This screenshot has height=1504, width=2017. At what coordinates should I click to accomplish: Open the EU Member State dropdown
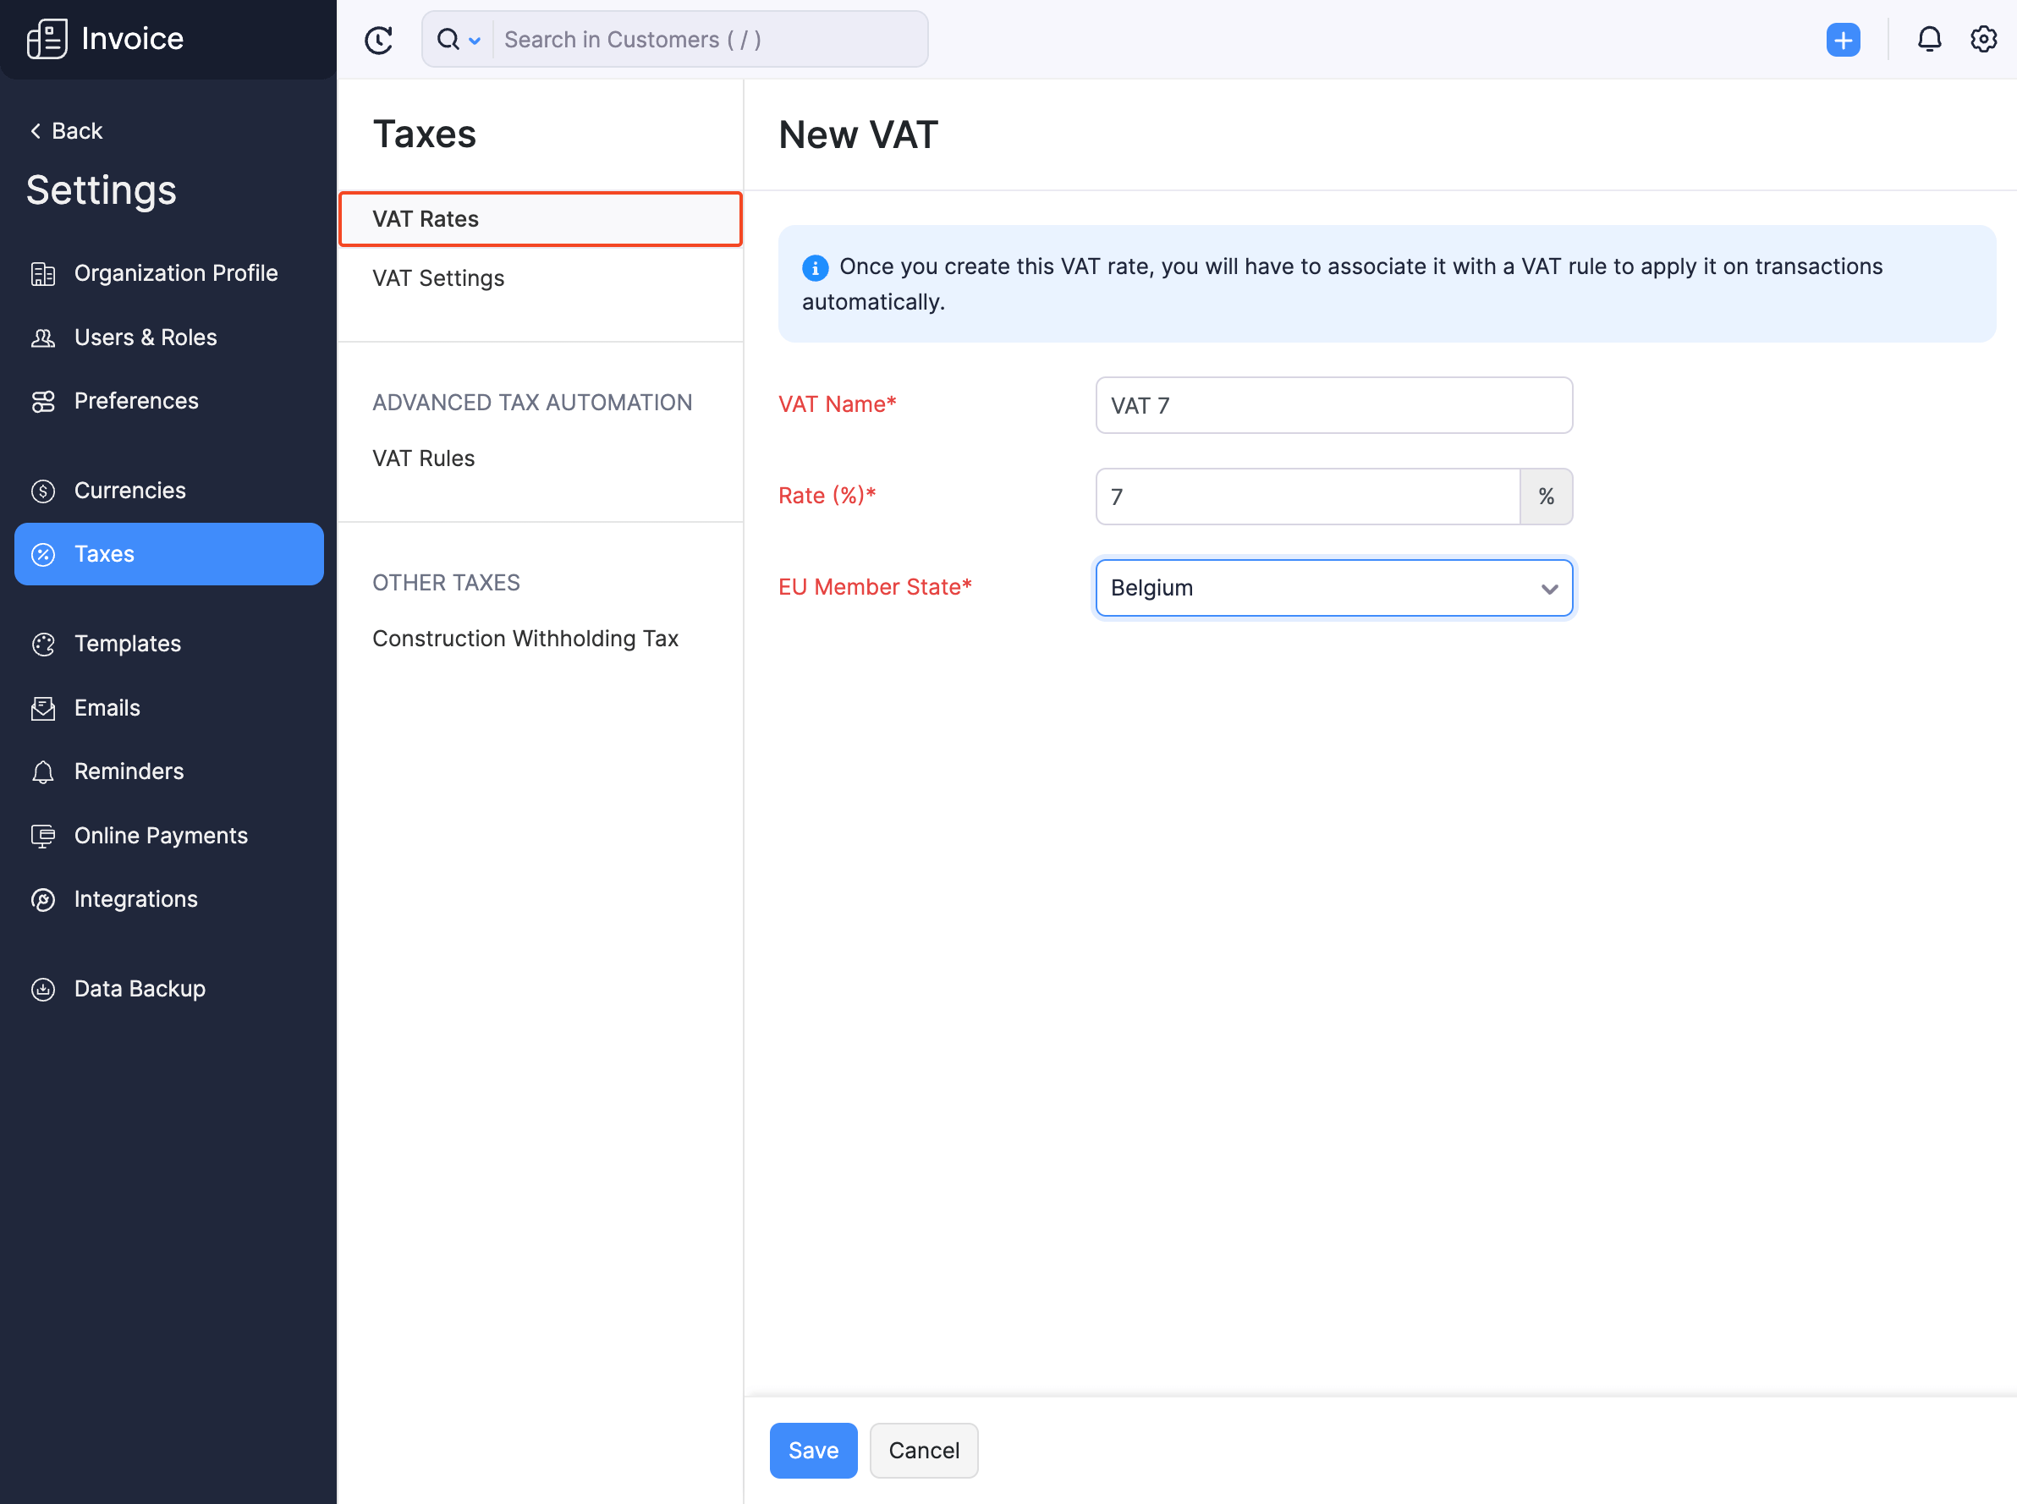pyautogui.click(x=1333, y=587)
